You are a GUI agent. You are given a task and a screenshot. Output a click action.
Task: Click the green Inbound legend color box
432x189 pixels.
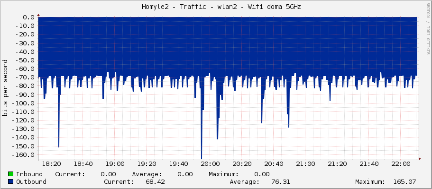coord(11,174)
